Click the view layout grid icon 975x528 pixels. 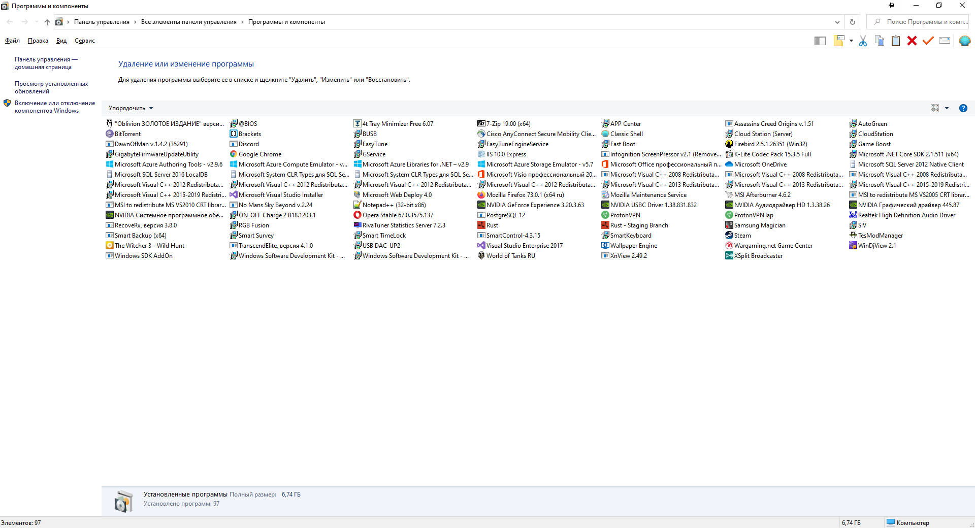pyautogui.click(x=935, y=108)
